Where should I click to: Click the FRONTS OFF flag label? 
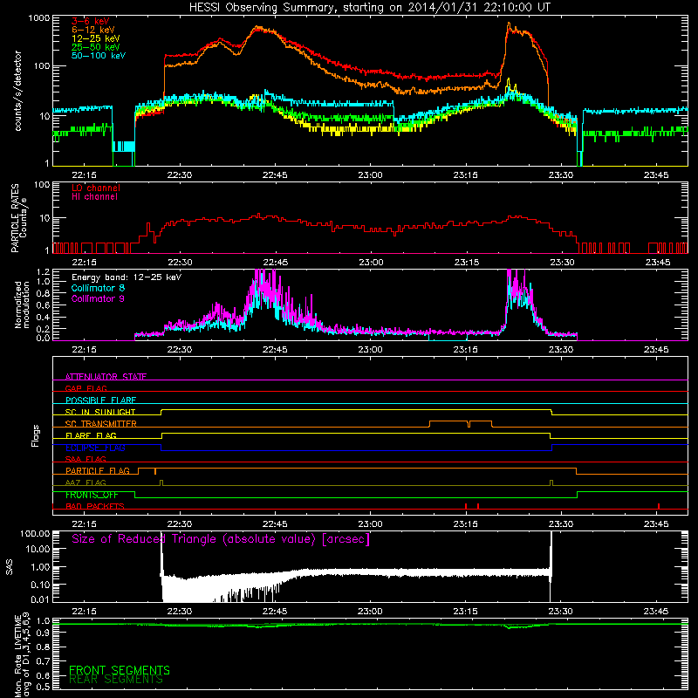pos(92,495)
